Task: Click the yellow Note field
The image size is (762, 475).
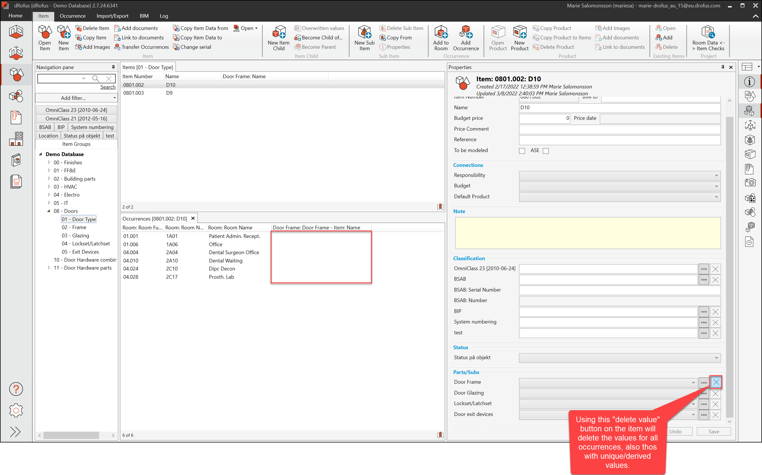Action: [588, 233]
